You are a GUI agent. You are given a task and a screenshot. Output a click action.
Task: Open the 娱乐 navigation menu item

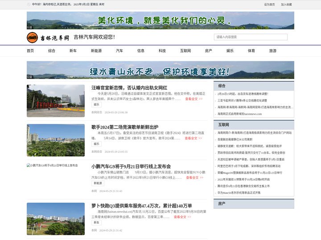(230, 51)
